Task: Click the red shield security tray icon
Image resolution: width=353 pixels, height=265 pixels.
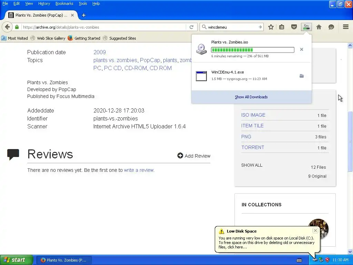Action: pos(327,260)
